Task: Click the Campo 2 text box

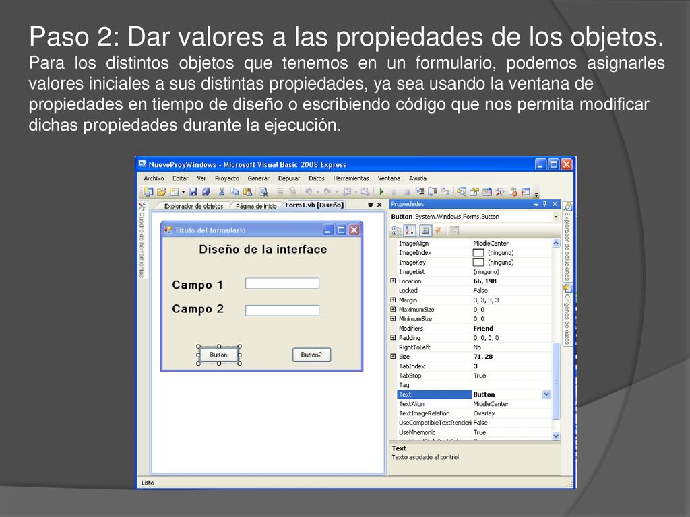Action: pyautogui.click(x=282, y=310)
